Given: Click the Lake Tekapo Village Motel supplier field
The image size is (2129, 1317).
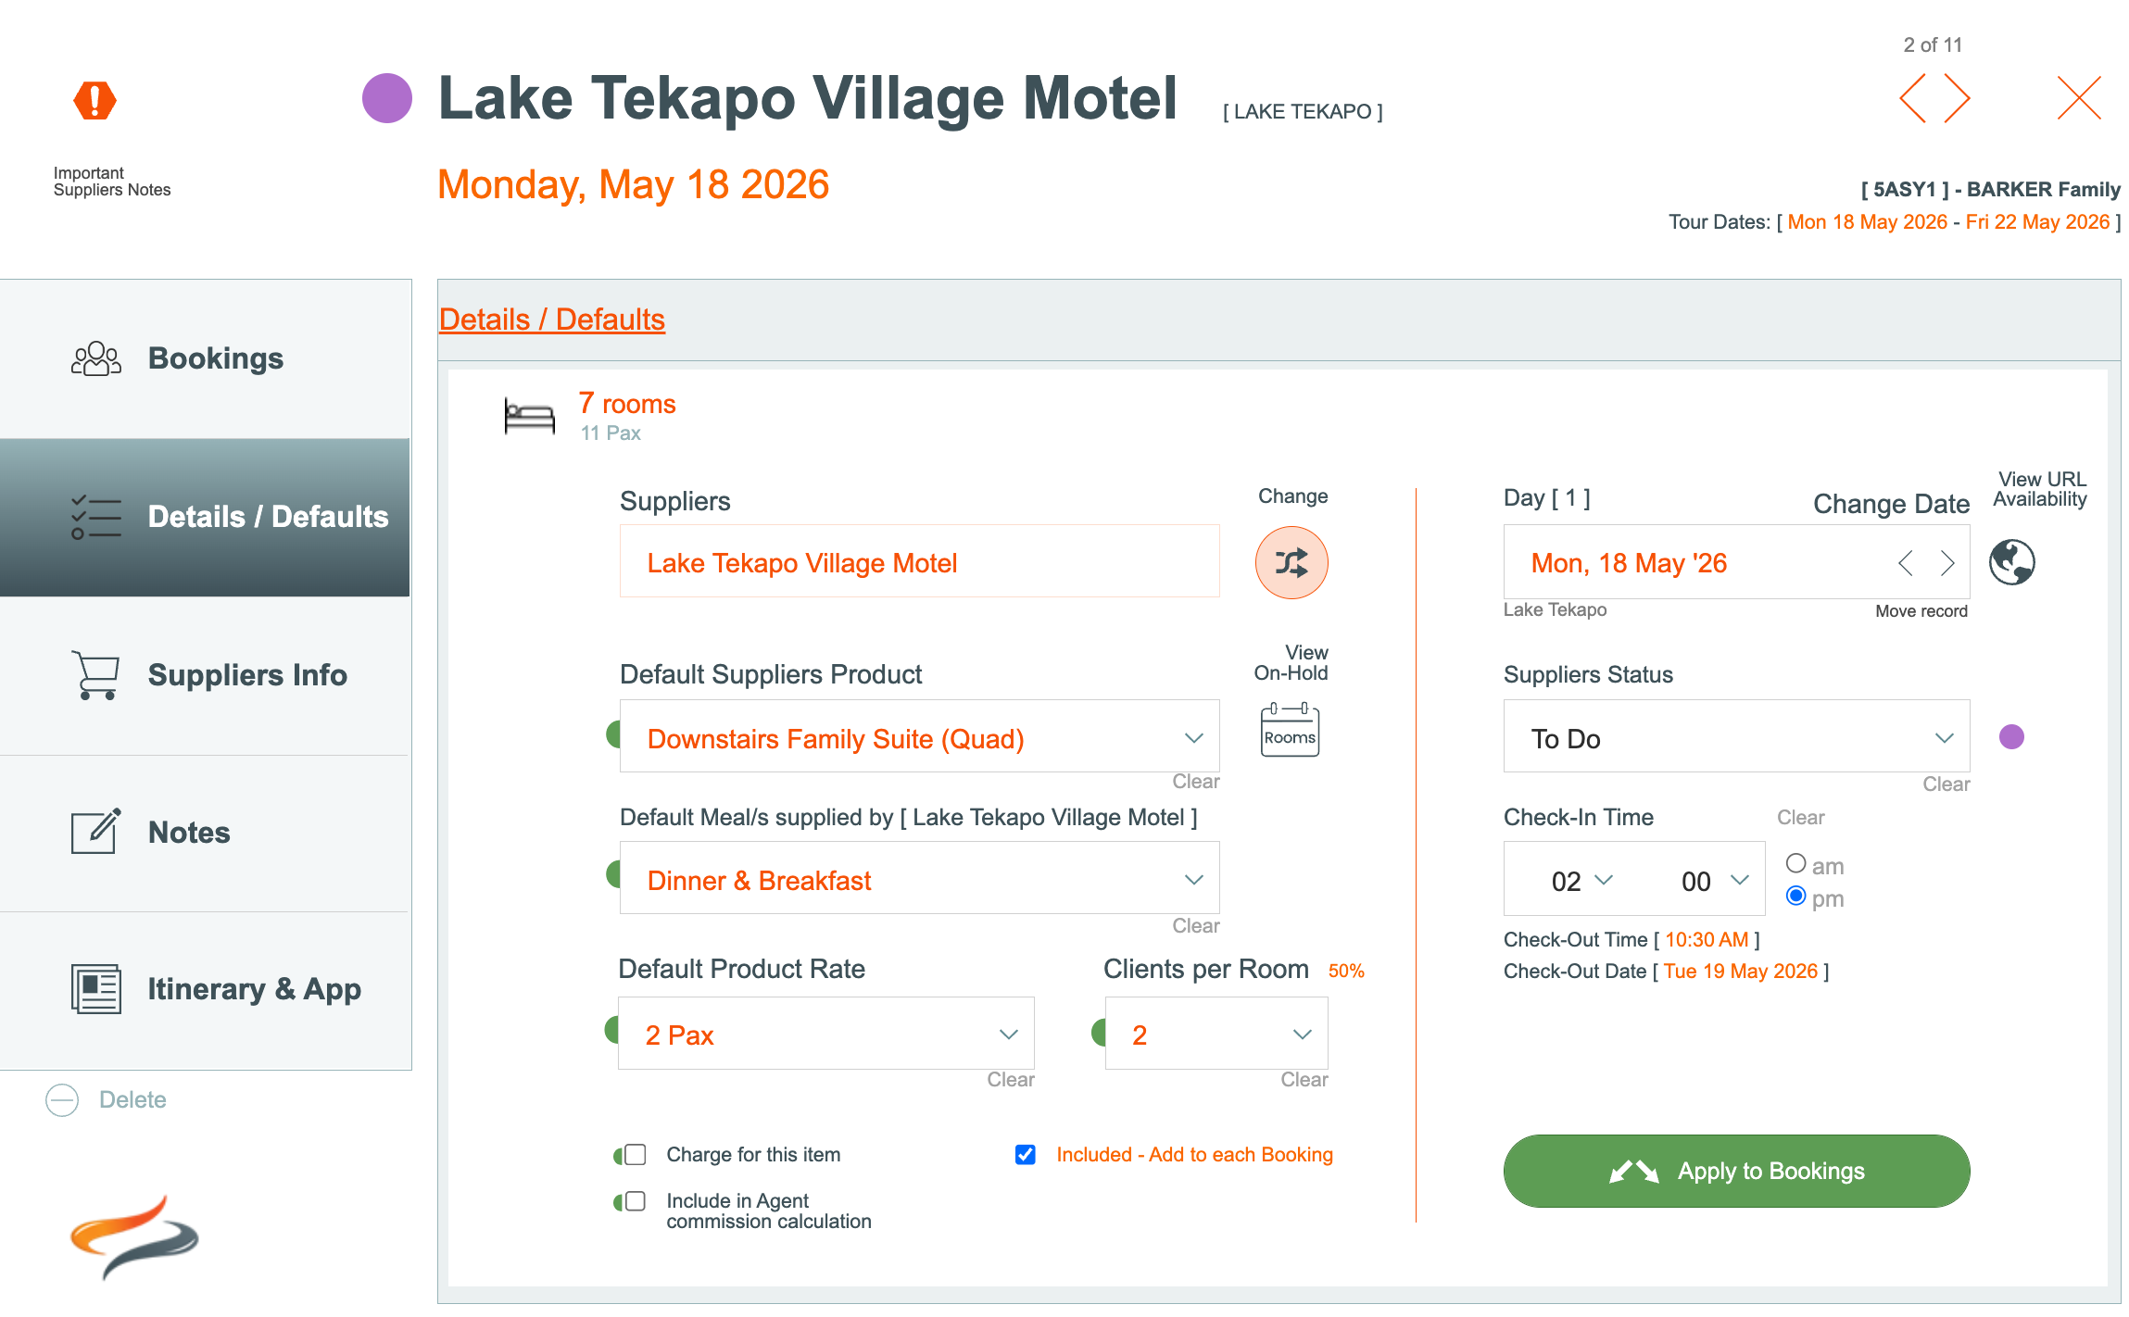Looking at the screenshot, I should pyautogui.click(x=918, y=562).
